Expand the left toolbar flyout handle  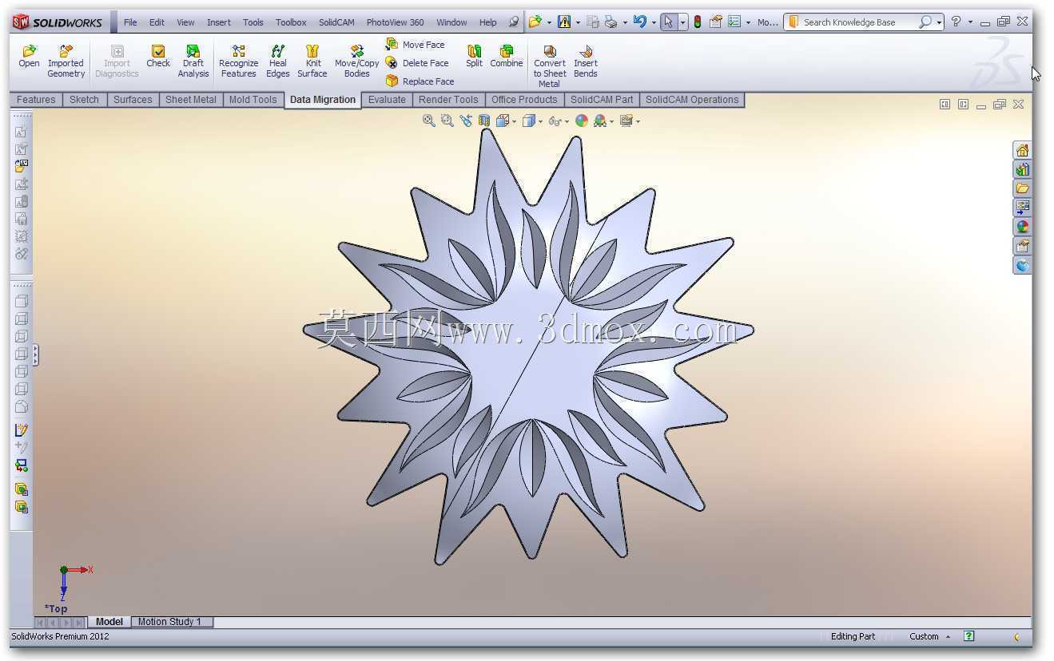[x=35, y=355]
